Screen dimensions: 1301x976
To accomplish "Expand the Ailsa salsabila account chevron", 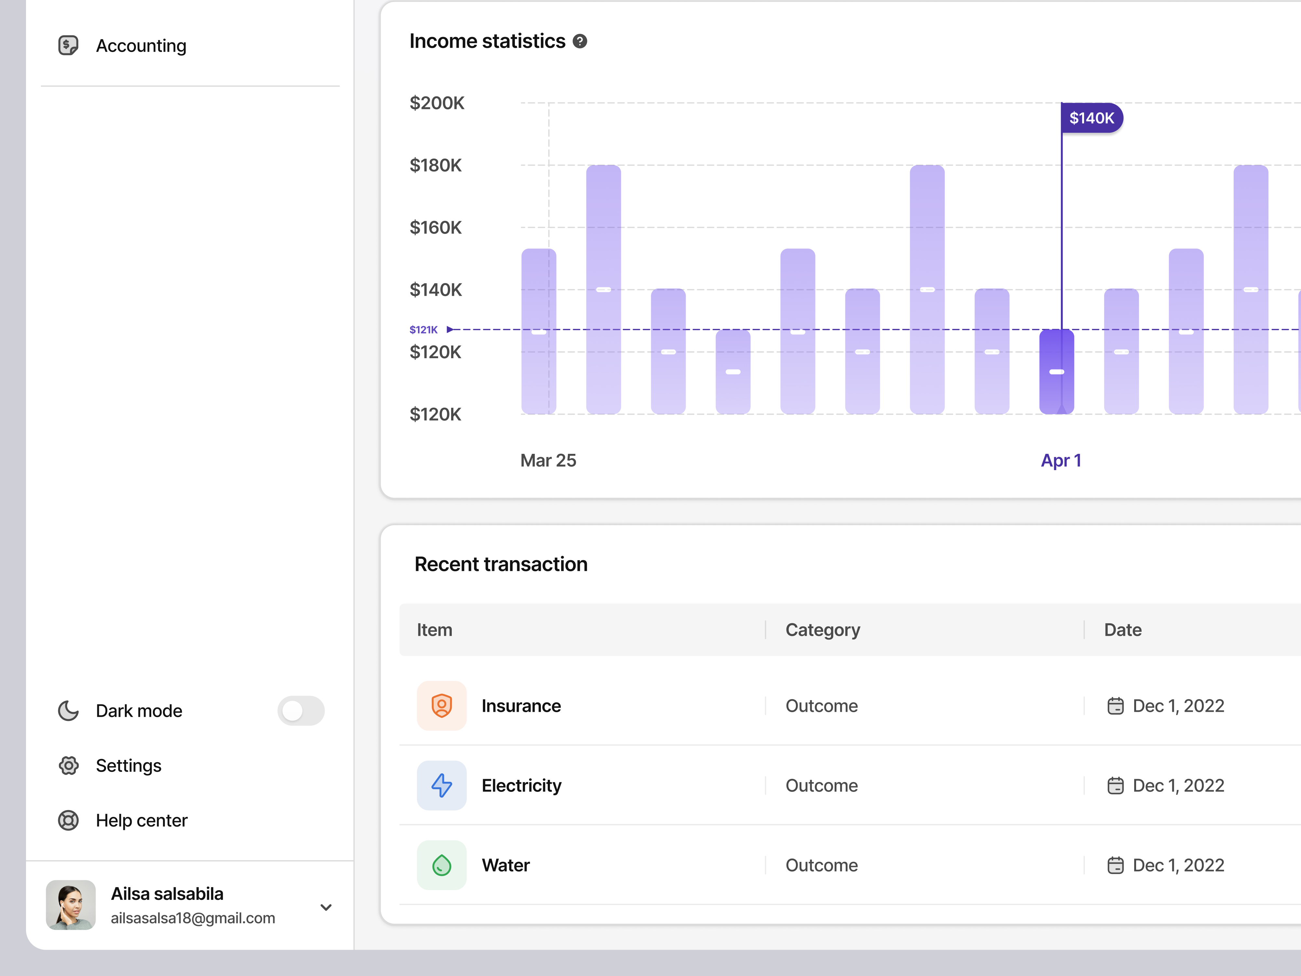I will (326, 907).
